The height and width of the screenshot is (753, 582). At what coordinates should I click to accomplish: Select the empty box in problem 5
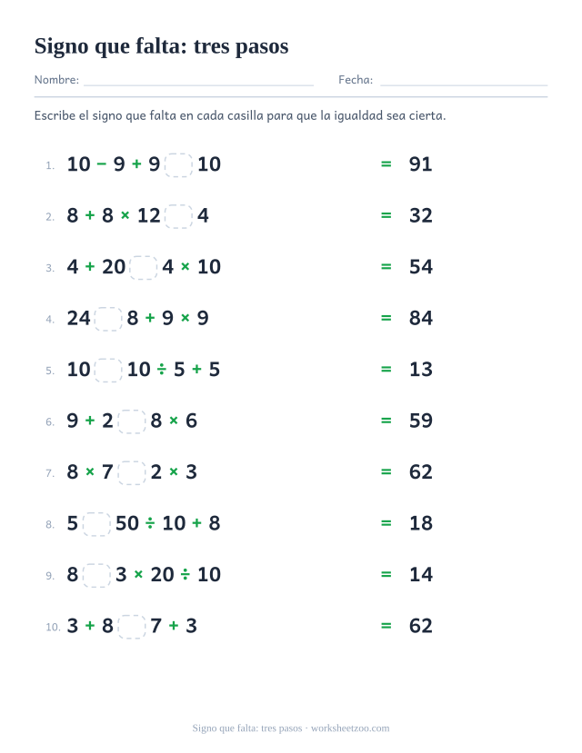(108, 371)
